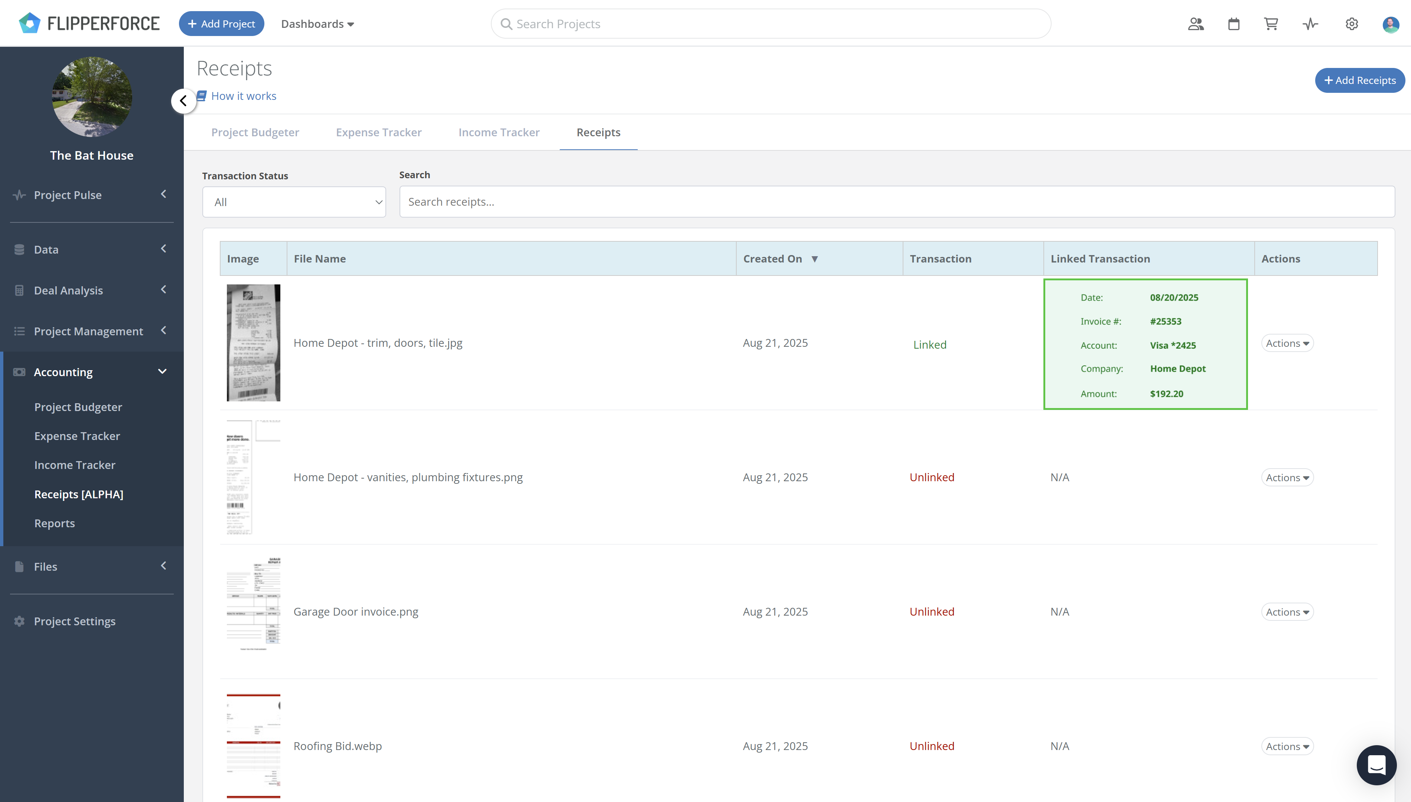This screenshot has width=1411, height=802.
Task: Expand the Data section chevron
Action: click(164, 248)
